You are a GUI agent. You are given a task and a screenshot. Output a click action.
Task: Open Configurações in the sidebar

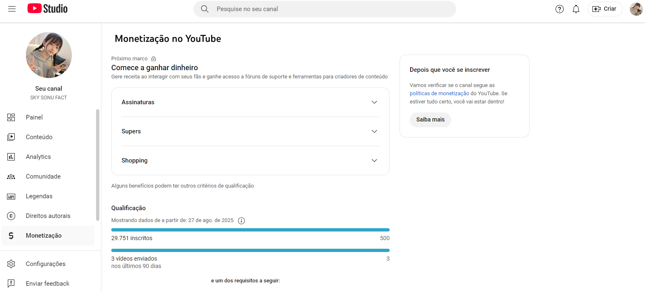[x=48, y=264]
